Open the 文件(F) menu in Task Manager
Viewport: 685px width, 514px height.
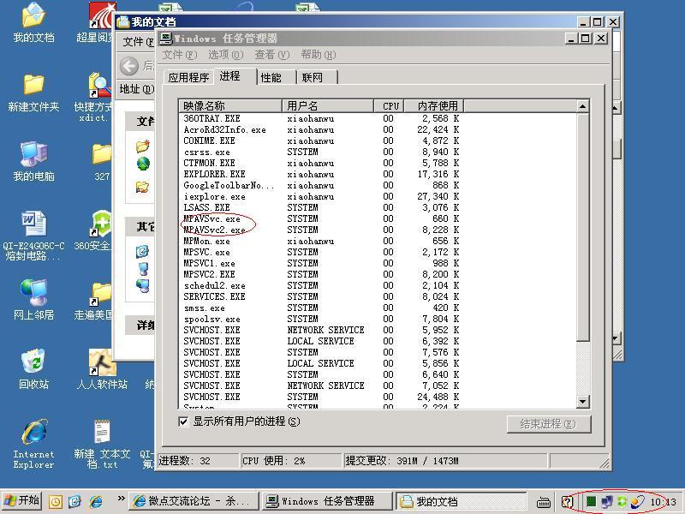click(x=180, y=55)
